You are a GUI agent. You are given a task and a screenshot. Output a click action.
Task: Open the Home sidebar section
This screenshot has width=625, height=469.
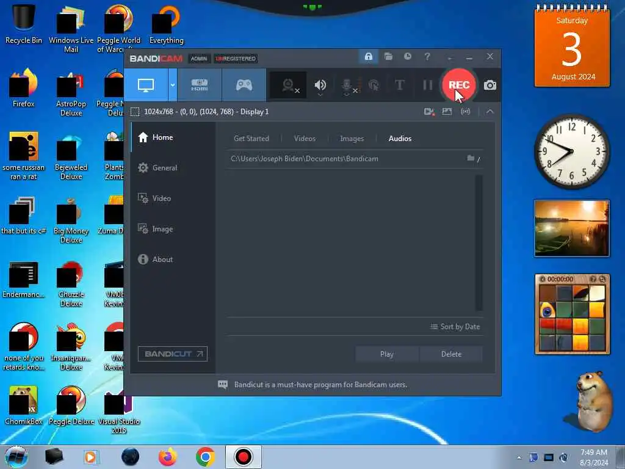click(173, 137)
